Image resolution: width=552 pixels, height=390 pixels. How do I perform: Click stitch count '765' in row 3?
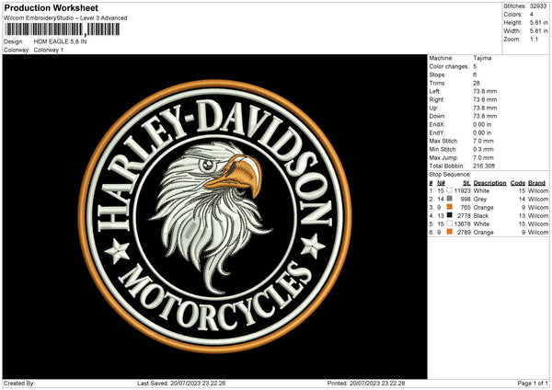(466, 208)
